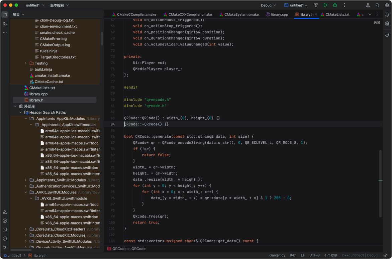The image size is (392, 259).
Task: Click the project tree vertical scrollbar
Action: [102, 39]
